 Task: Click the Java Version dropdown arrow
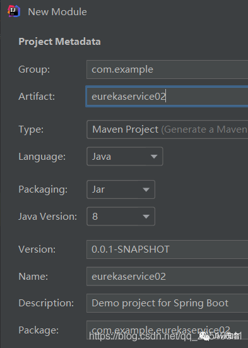(146, 217)
